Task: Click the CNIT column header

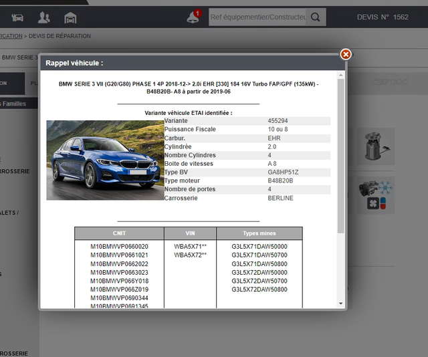Action: tap(119, 233)
